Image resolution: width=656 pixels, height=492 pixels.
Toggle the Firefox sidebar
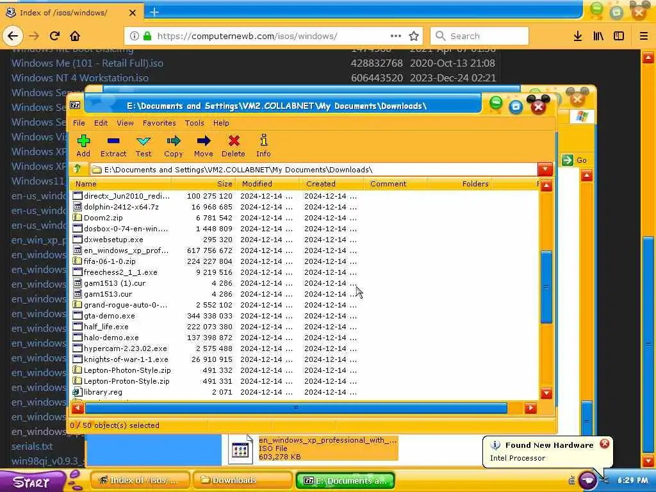(x=619, y=36)
